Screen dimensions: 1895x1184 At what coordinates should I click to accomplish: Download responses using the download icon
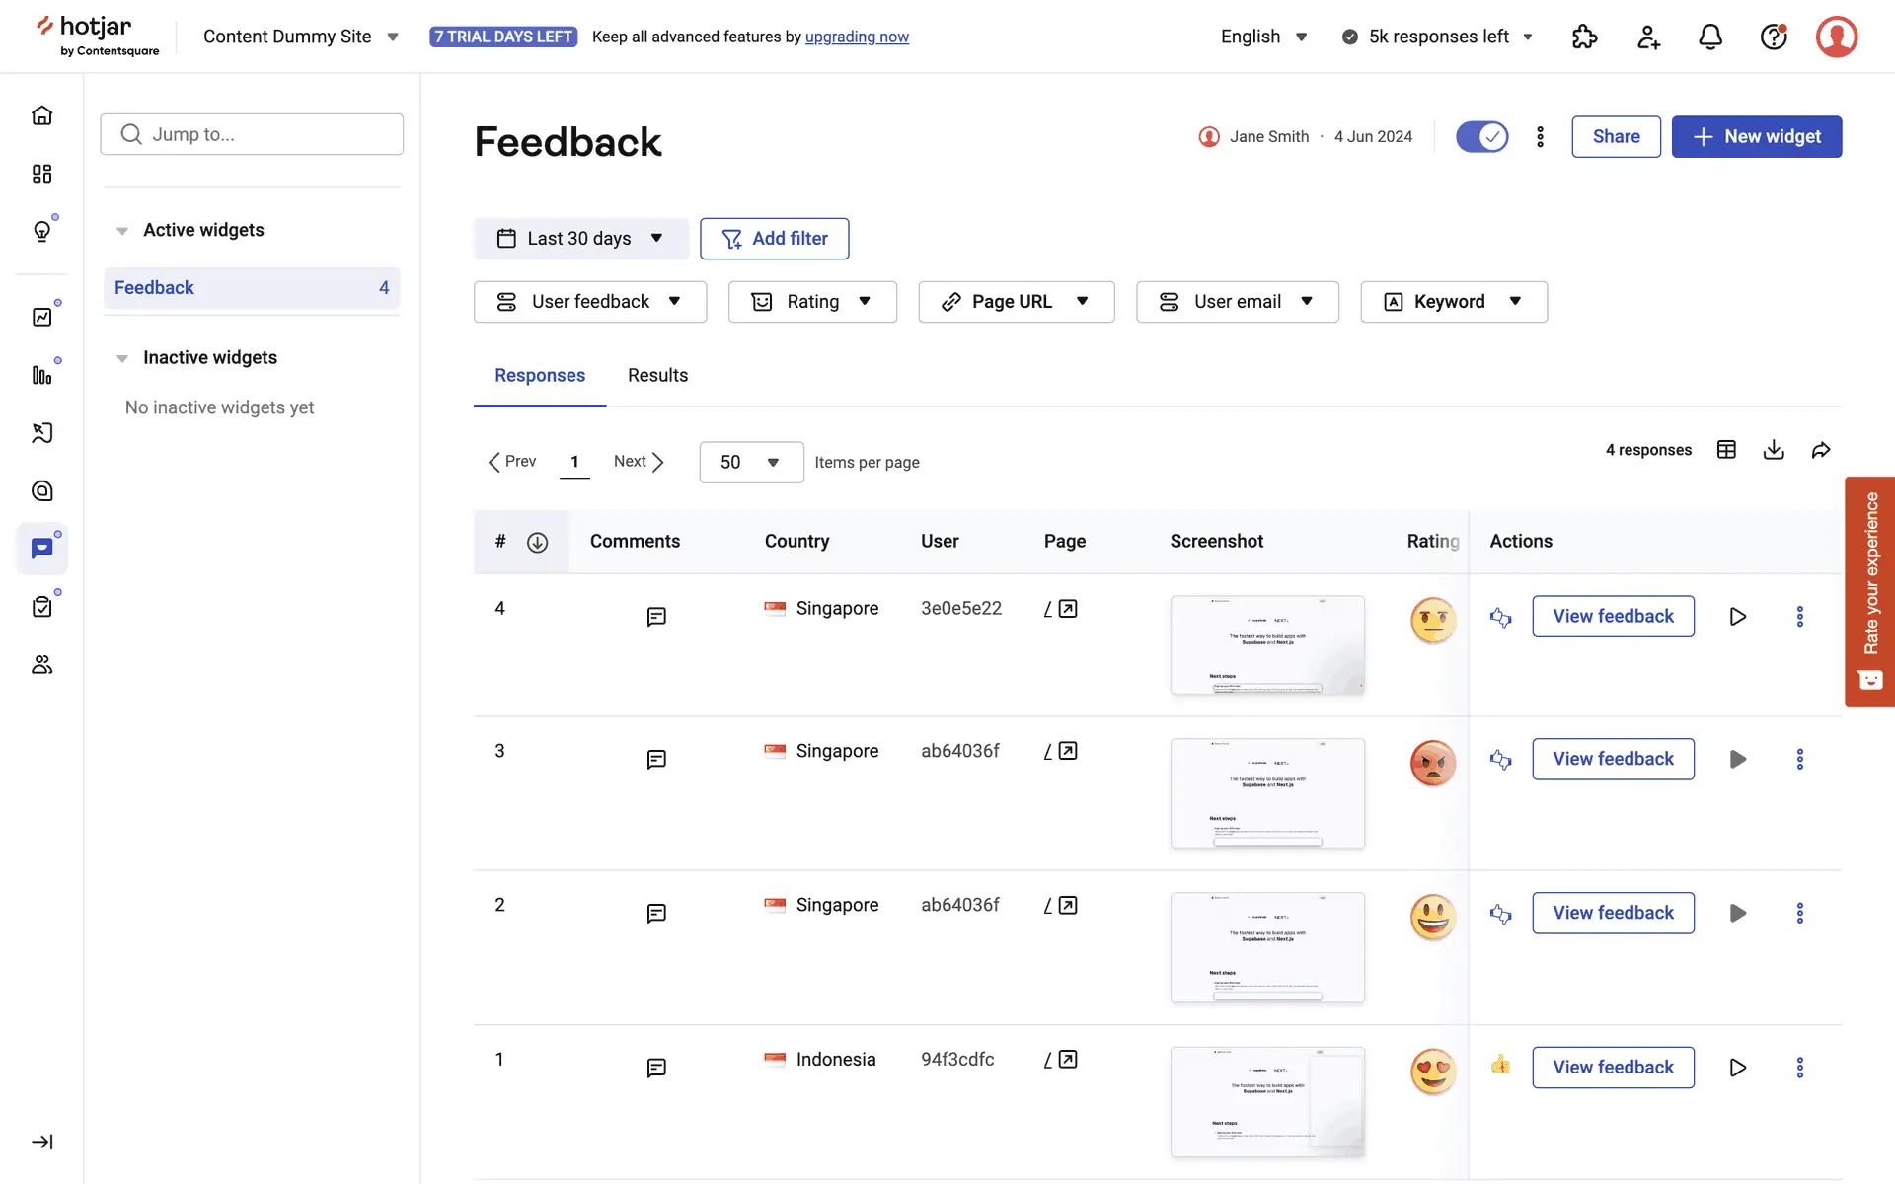coord(1774,450)
